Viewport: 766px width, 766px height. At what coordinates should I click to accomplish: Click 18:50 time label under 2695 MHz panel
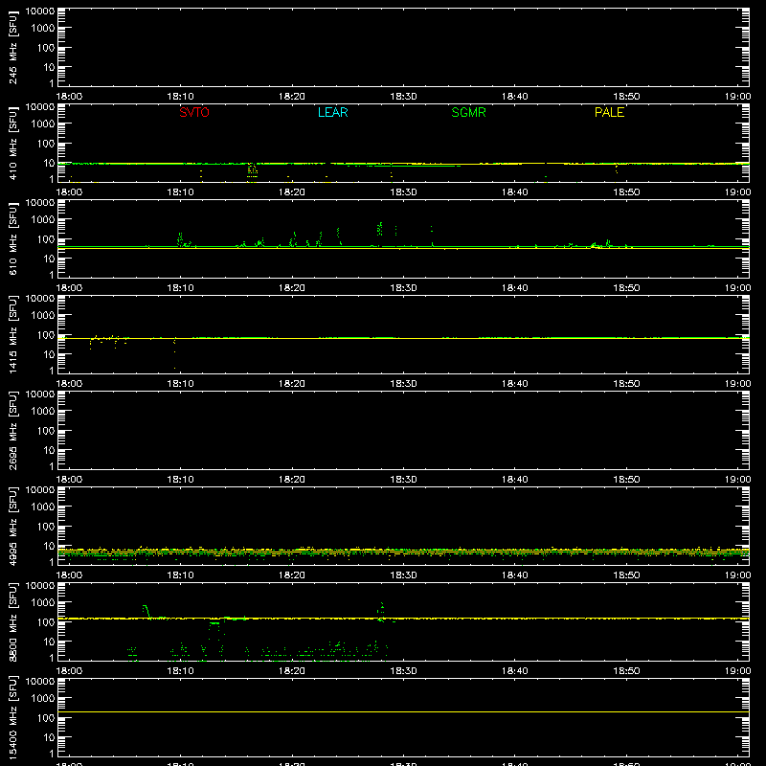pyautogui.click(x=626, y=480)
